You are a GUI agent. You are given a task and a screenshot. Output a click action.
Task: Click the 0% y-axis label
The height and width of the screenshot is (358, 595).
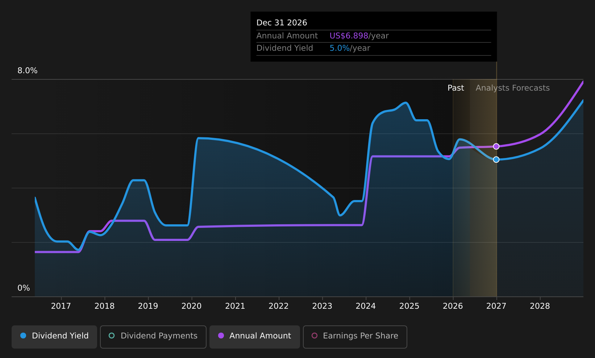pyautogui.click(x=24, y=288)
